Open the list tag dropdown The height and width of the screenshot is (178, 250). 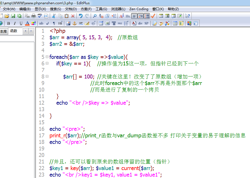pos(126,23)
